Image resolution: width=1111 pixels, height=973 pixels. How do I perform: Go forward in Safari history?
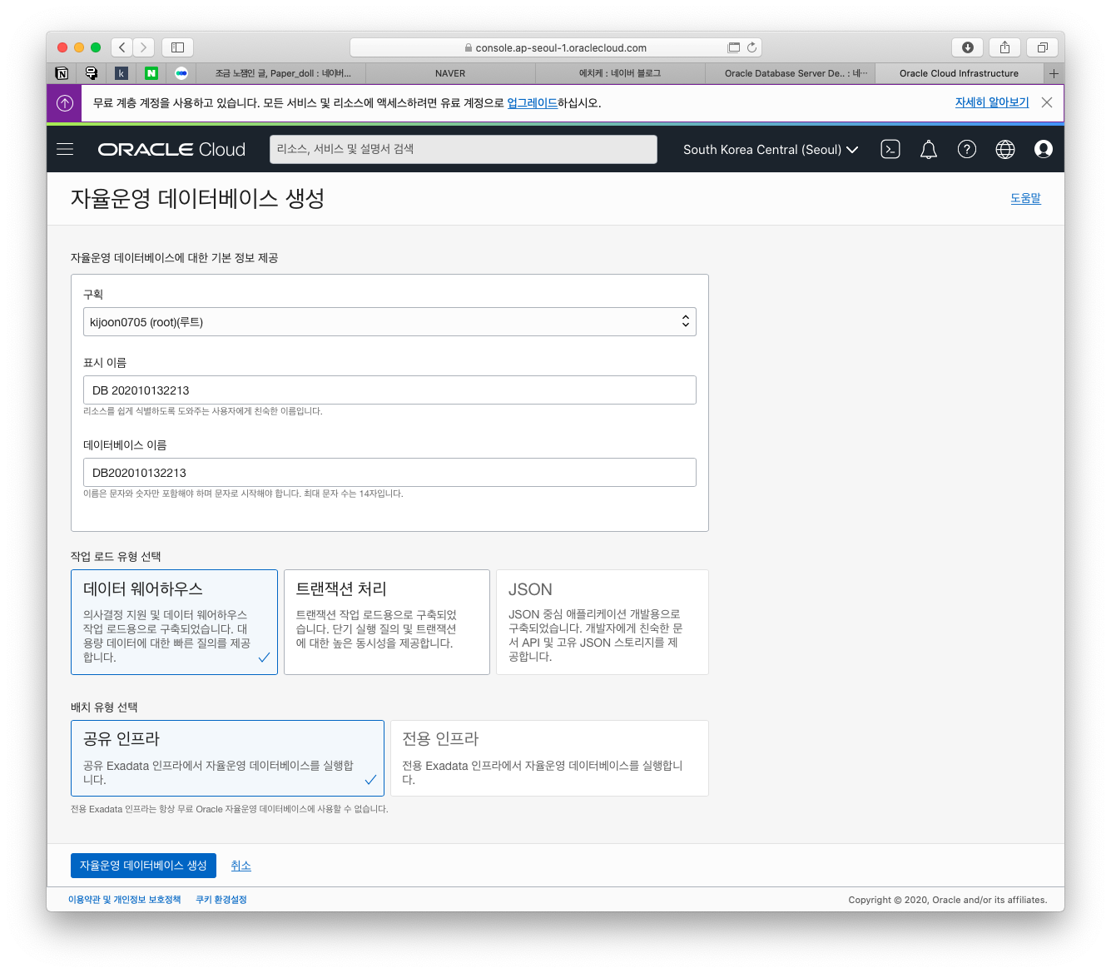(x=144, y=47)
